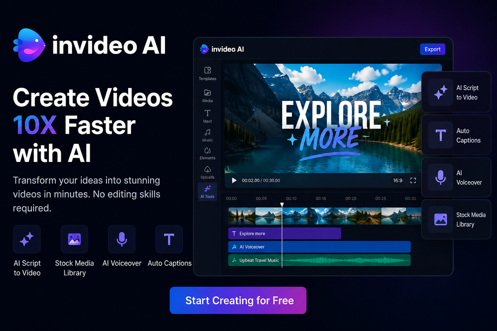Click the T icon above Auto Captions
Screen dimensions: 497x331
tap(169, 239)
